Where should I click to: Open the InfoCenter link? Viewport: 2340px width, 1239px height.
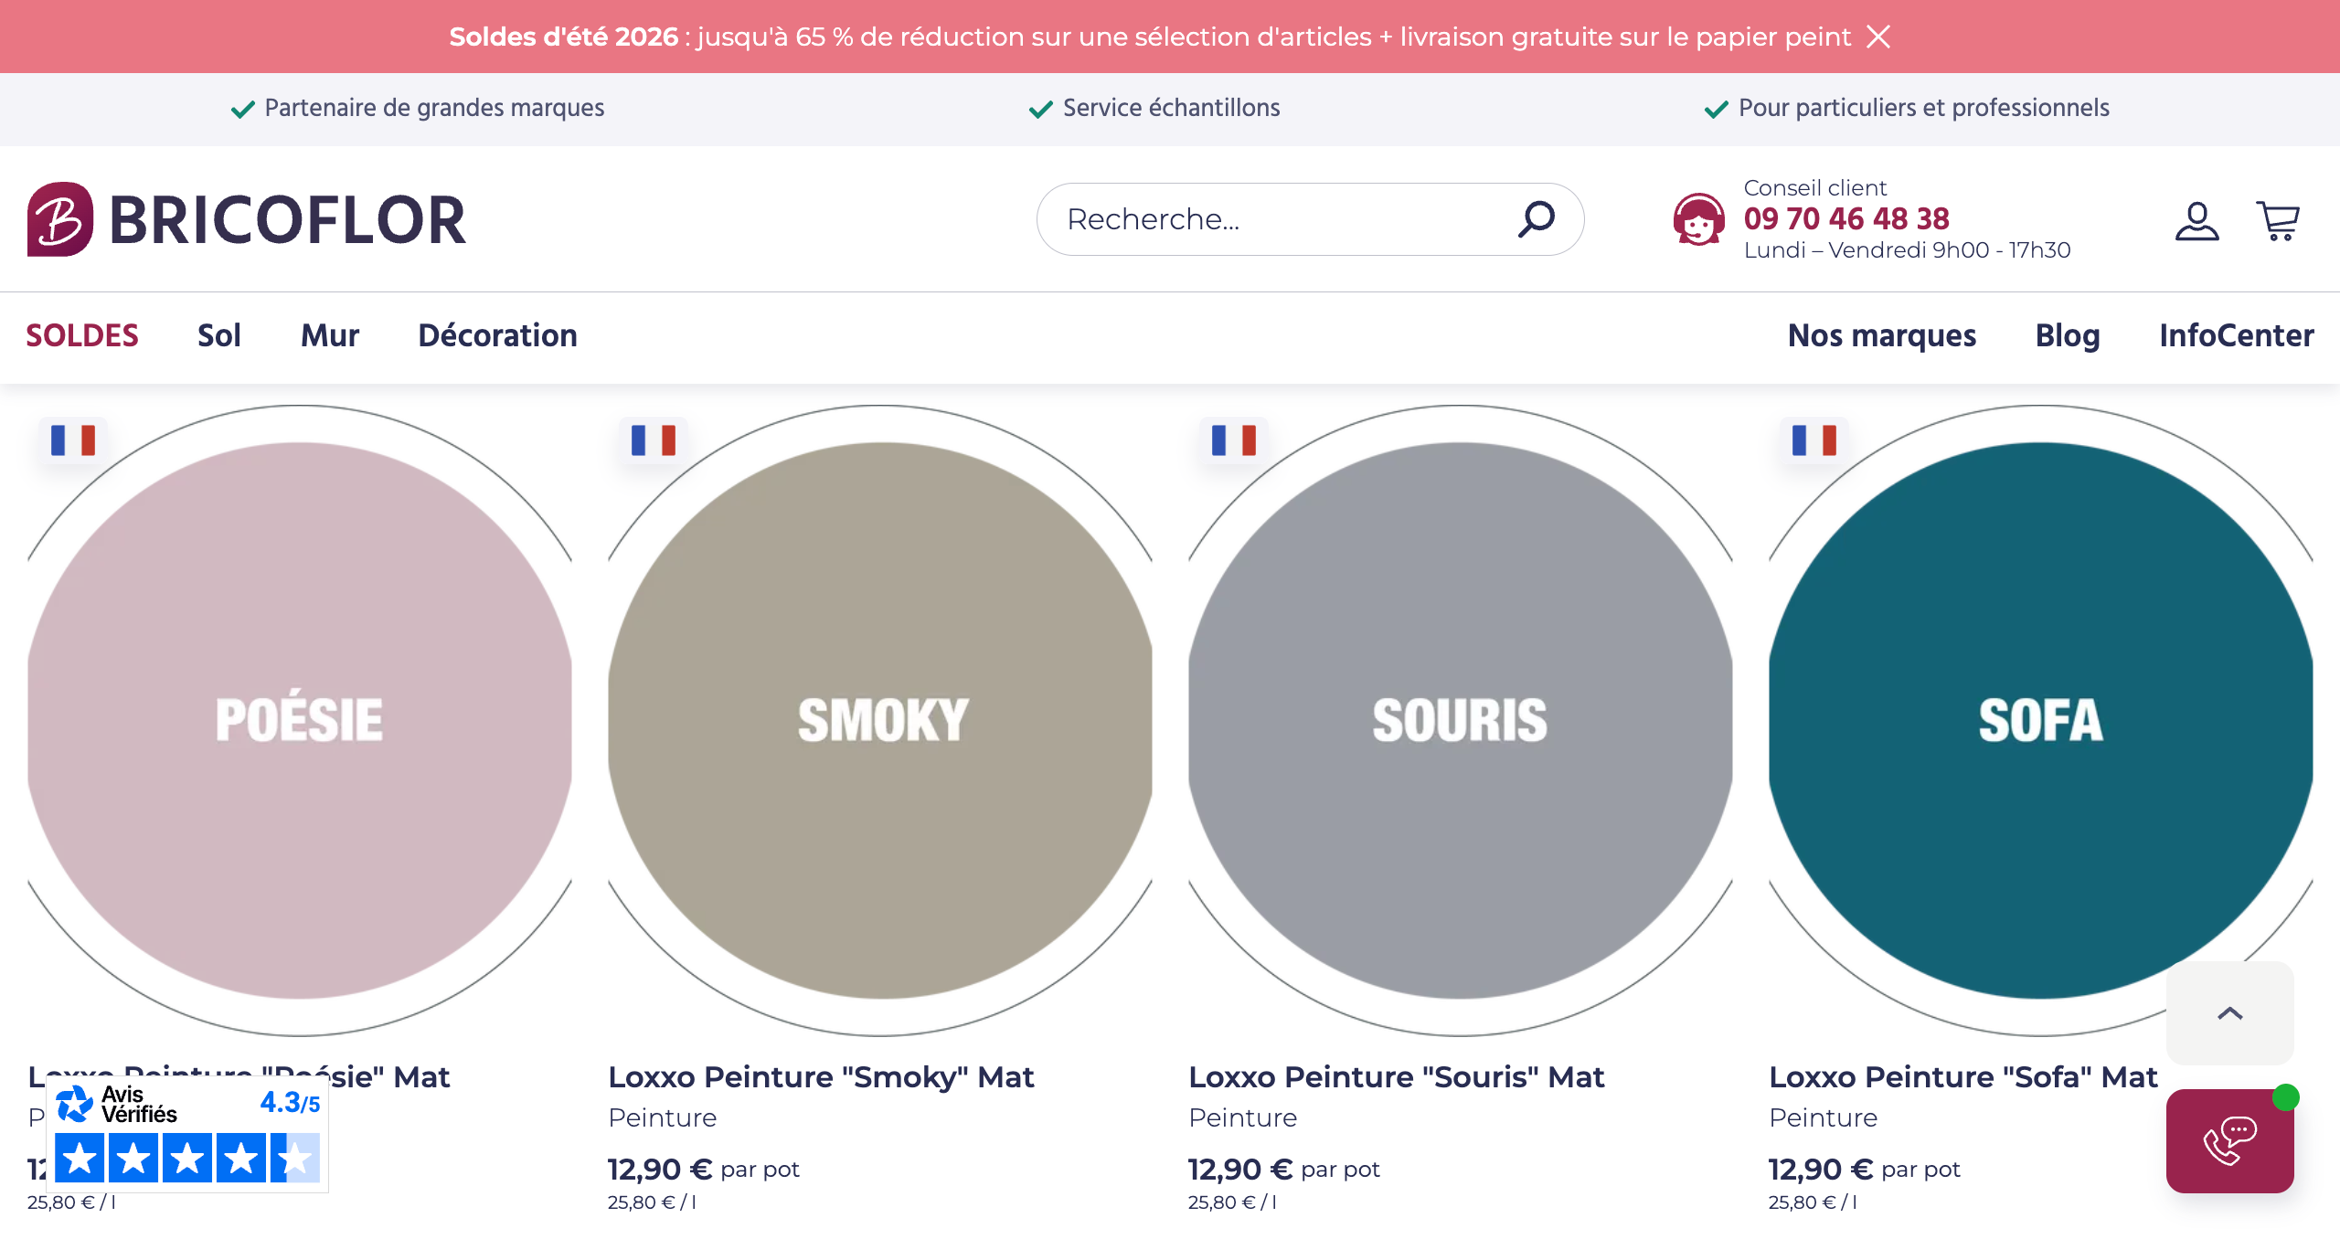coord(2237,335)
